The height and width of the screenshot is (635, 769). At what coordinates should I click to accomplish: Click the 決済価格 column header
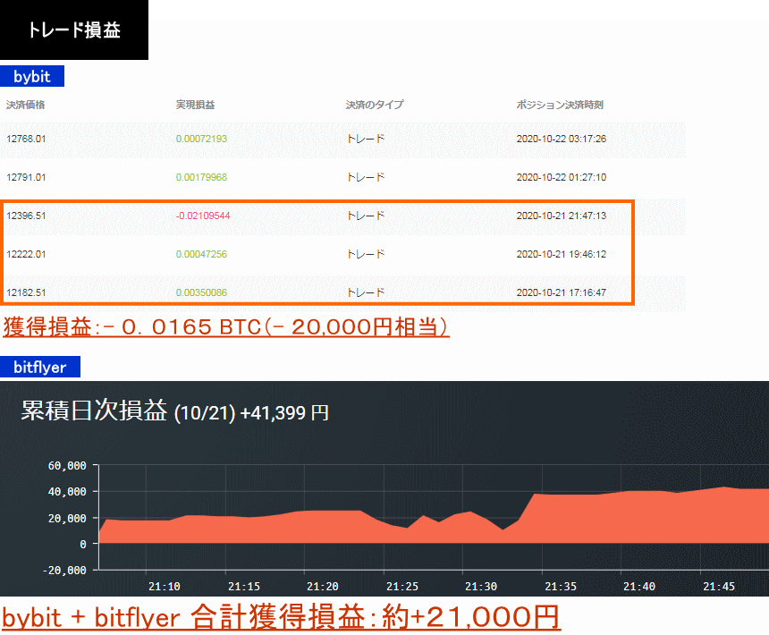26,105
